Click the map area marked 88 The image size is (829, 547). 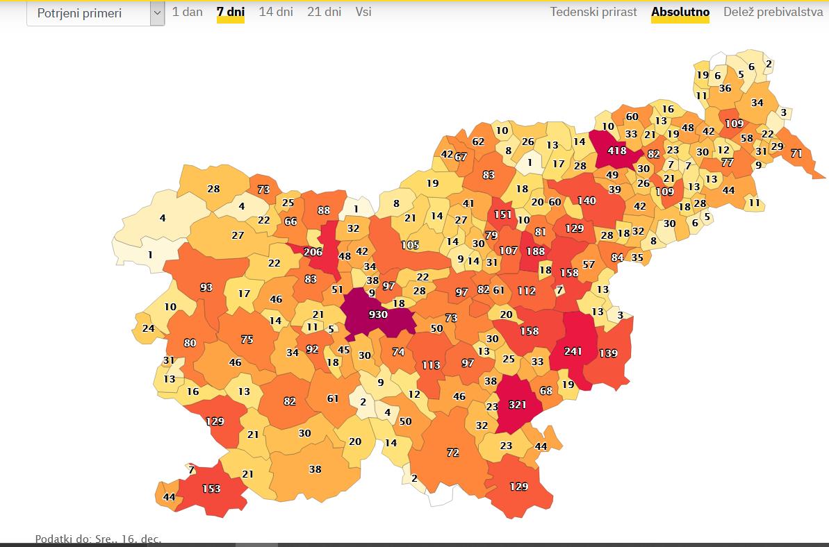324,210
